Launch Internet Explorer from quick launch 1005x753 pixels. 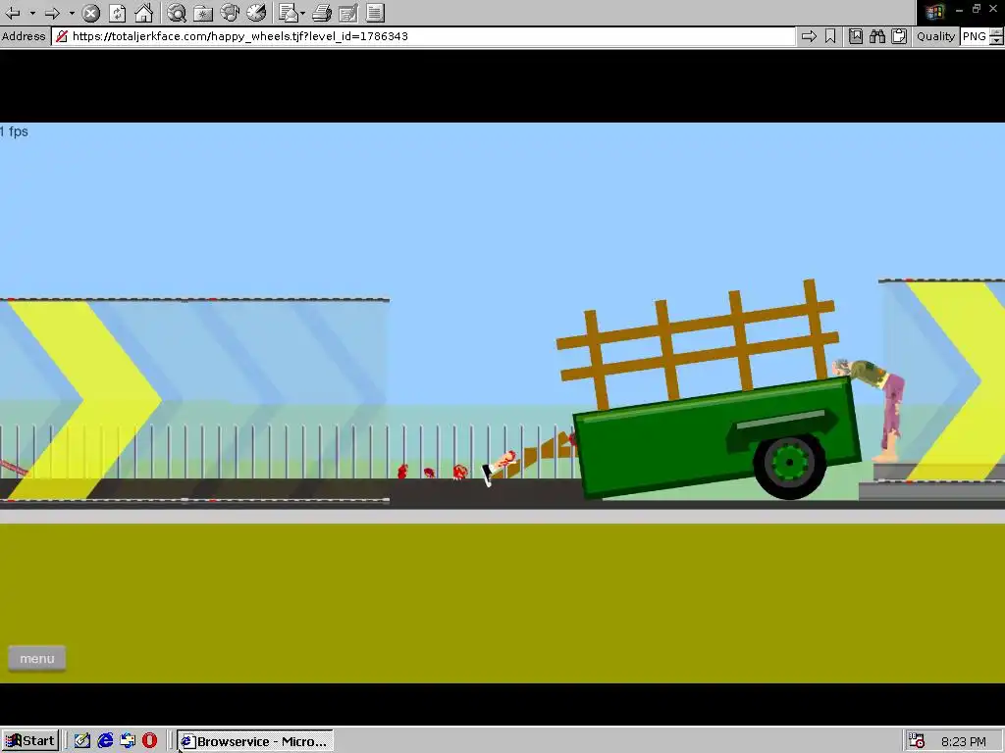[x=104, y=741]
